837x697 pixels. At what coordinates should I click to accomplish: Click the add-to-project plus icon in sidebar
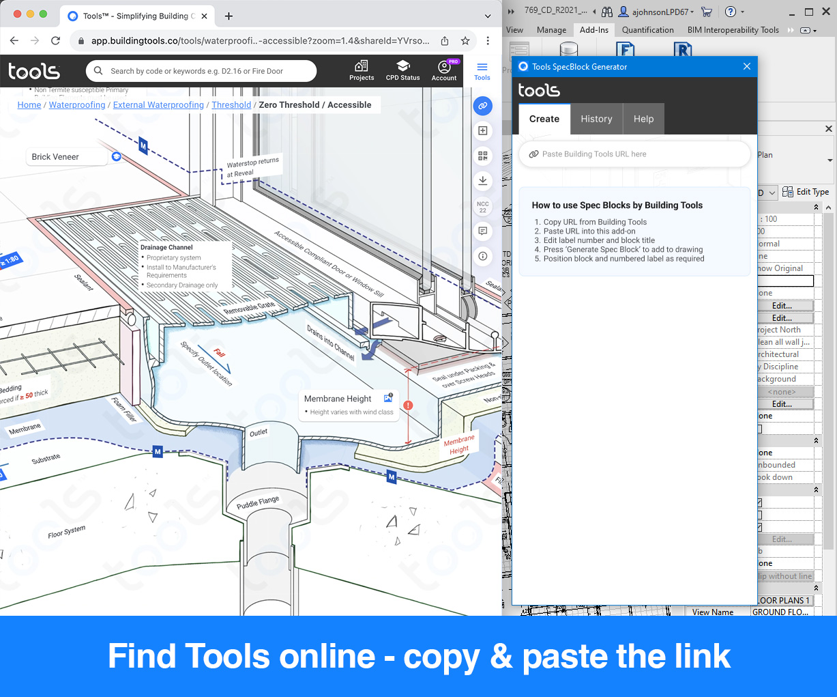[x=483, y=130]
